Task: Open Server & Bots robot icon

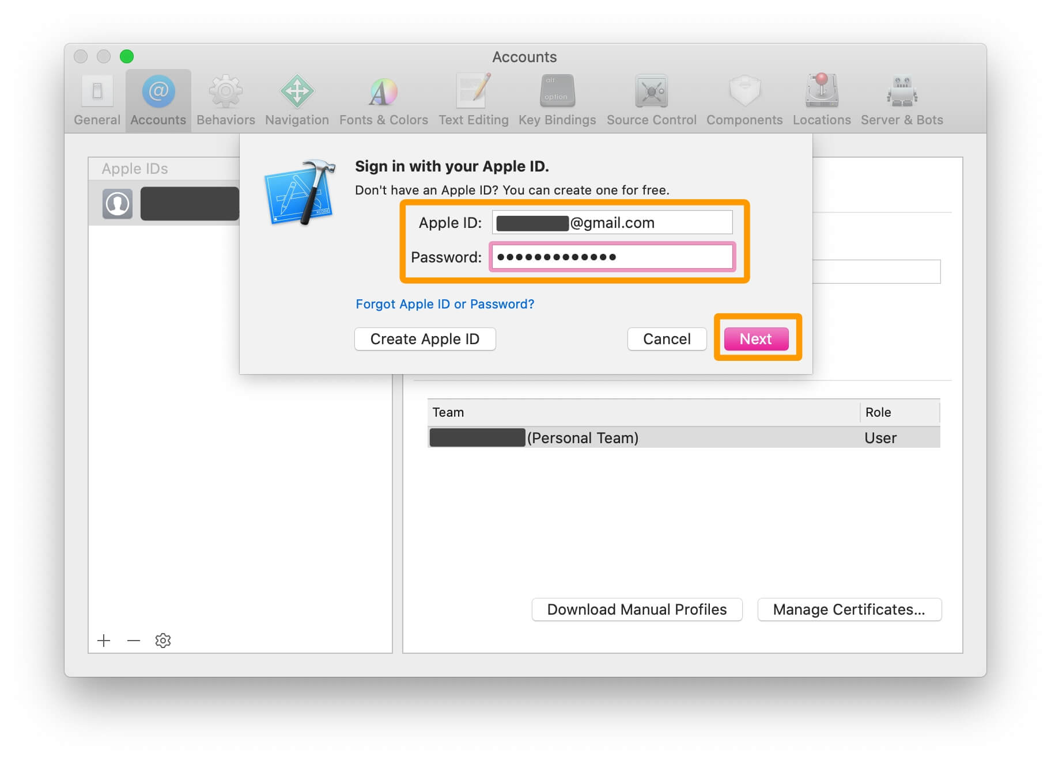Action: [x=902, y=92]
